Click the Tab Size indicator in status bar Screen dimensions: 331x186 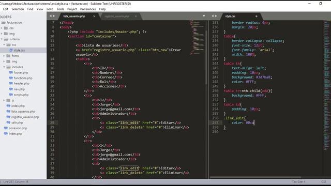click(x=299, y=182)
